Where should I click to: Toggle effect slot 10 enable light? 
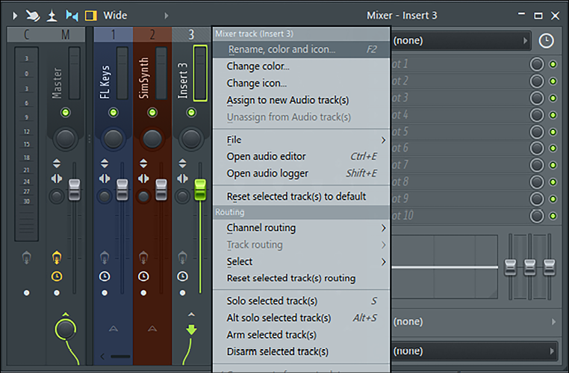point(553,216)
